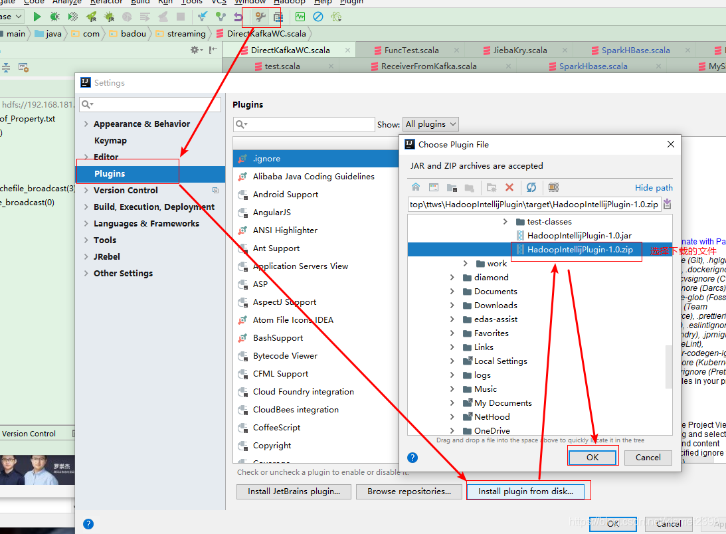
Task: Click Install JetBrains plugin button
Action: pos(294,491)
